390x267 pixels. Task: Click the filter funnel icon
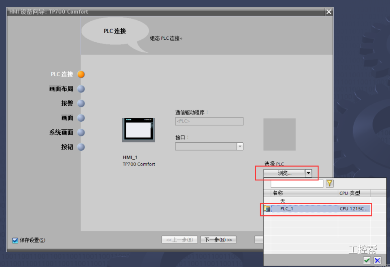(x=330, y=184)
